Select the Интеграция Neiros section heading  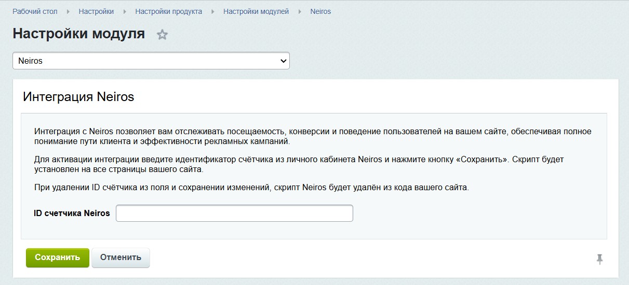coord(78,97)
